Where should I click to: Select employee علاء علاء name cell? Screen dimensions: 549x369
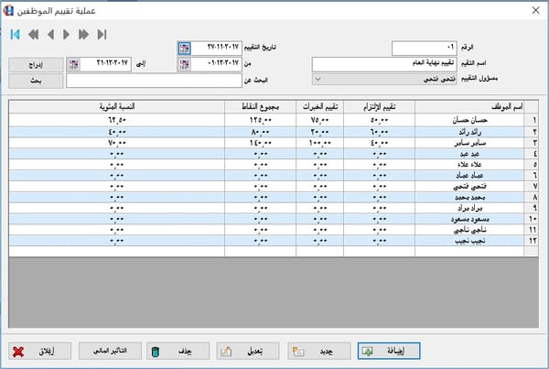469,165
